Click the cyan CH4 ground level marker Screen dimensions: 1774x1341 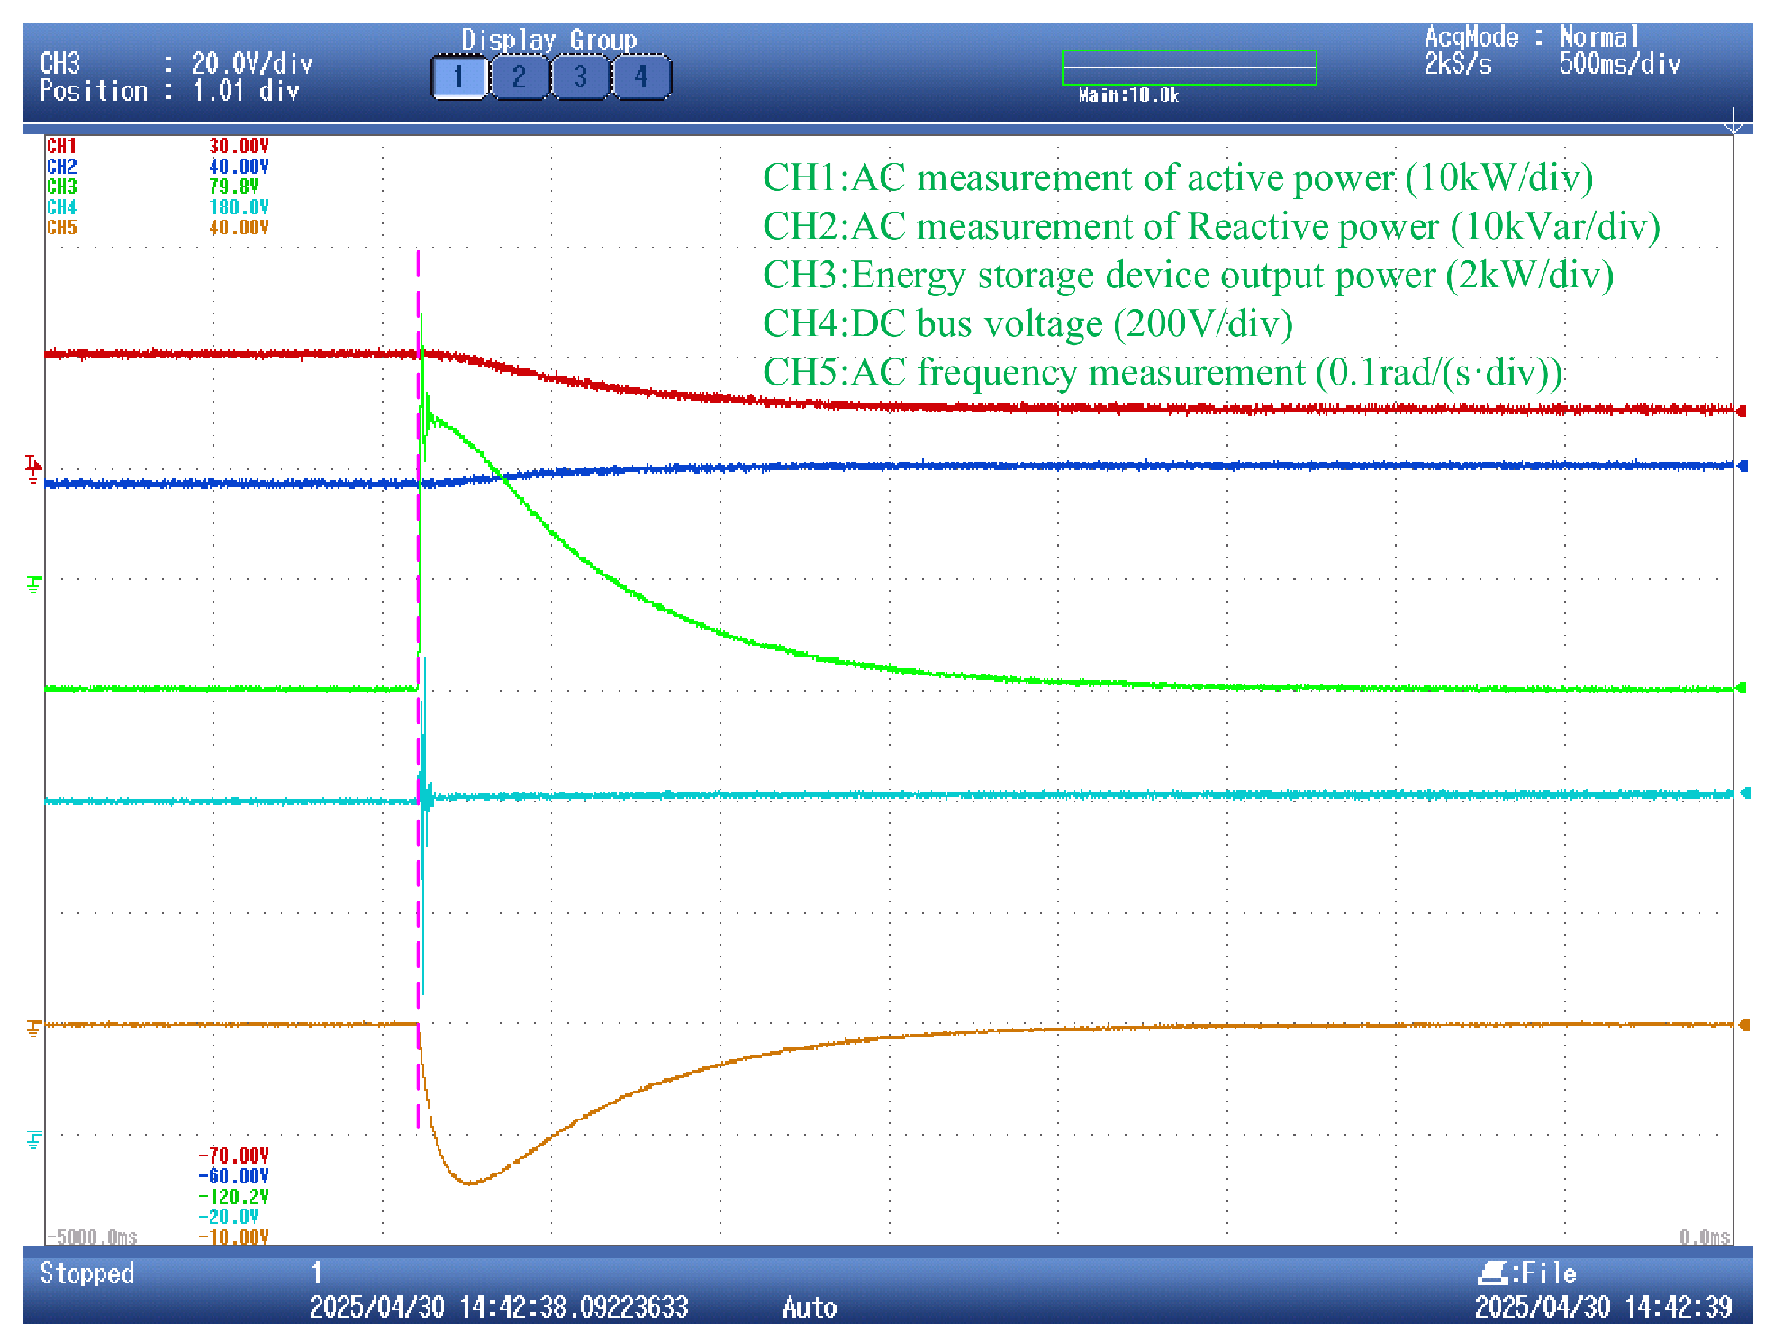pos(34,1140)
